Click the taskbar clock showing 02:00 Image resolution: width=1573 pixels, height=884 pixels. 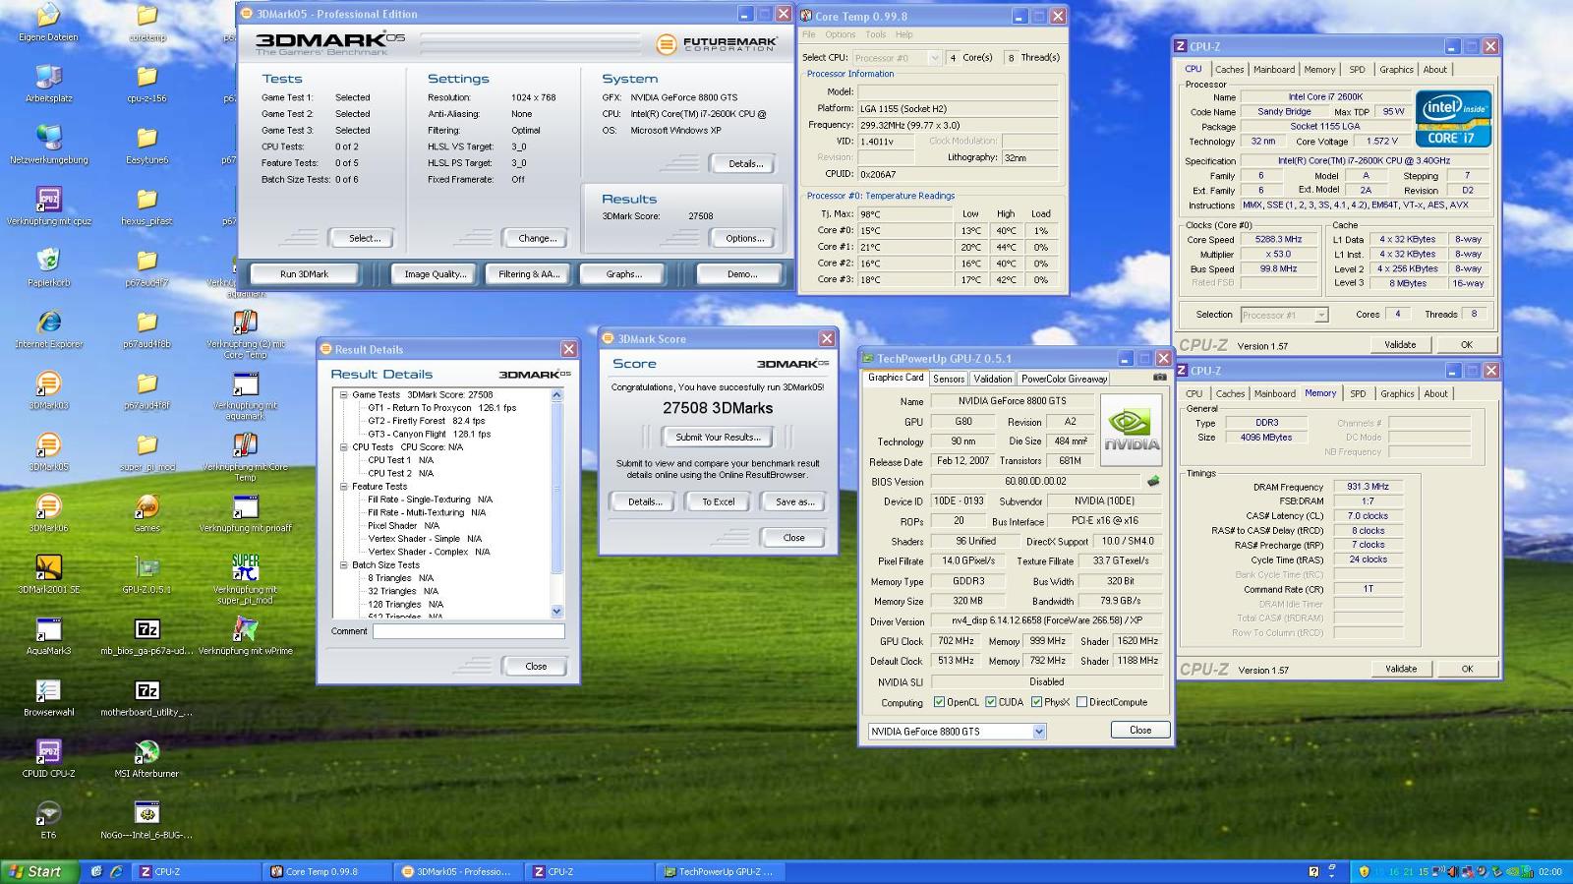point(1549,871)
